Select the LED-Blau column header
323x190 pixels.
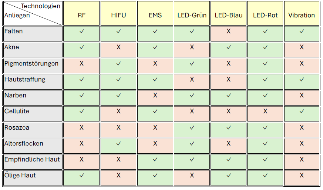tap(228, 16)
